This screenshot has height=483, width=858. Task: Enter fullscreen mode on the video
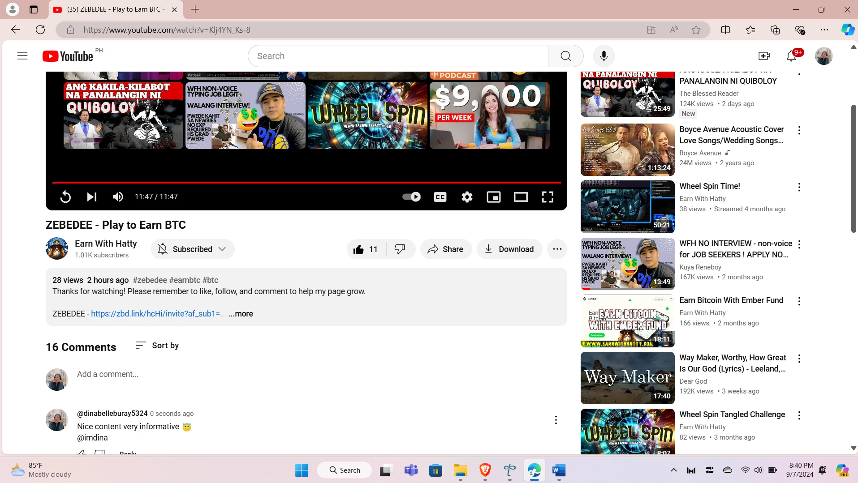[548, 197]
